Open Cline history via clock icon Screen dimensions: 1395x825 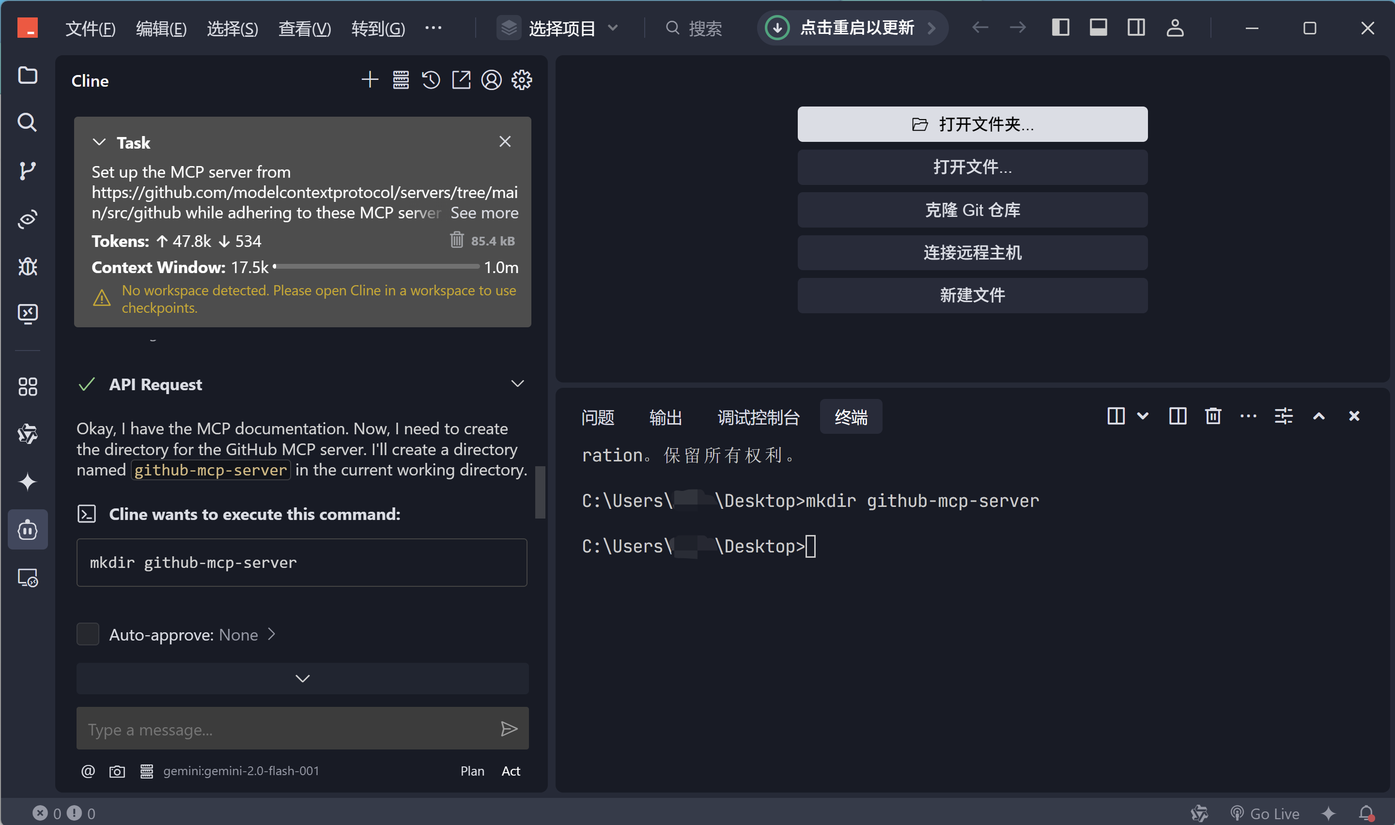point(431,80)
